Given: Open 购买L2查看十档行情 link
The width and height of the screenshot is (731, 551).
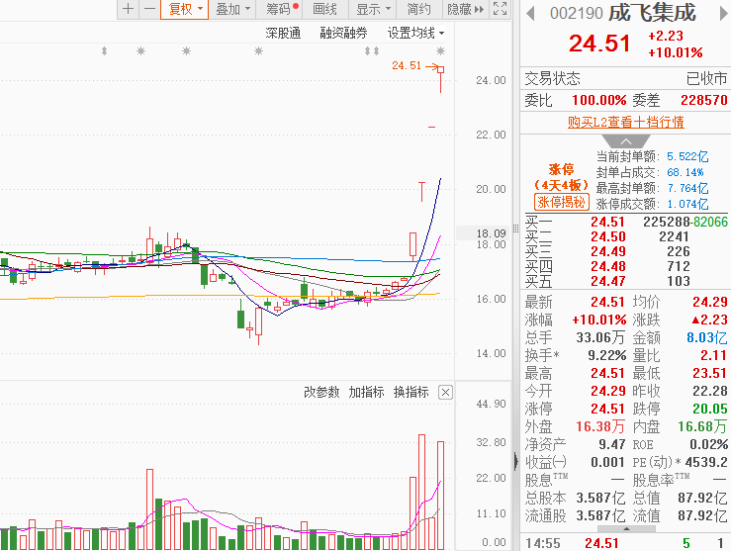Looking at the screenshot, I should (625, 122).
